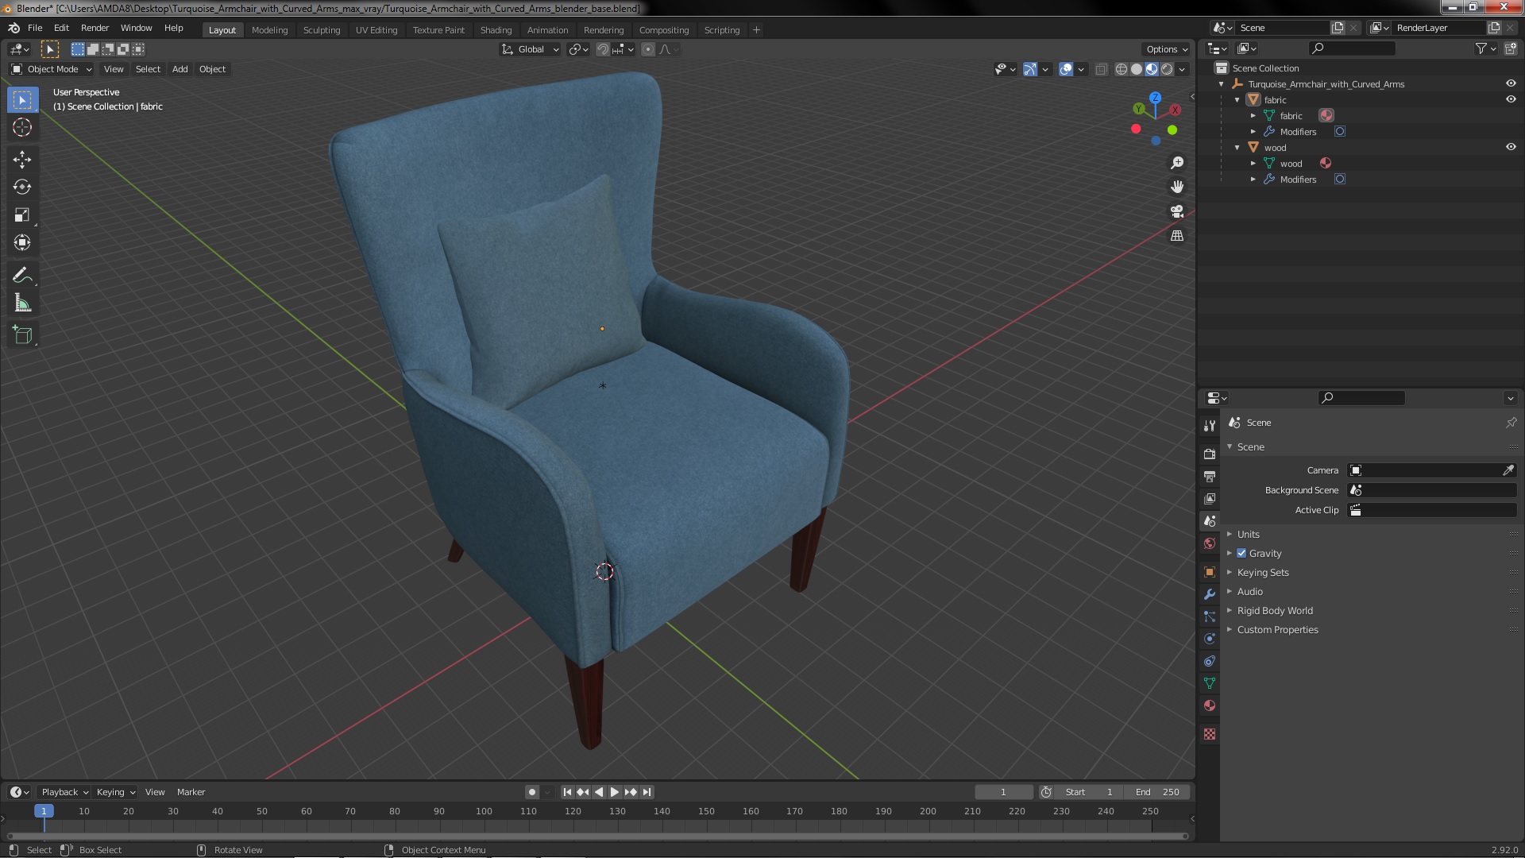Hide the wood object in outliner

[1511, 147]
